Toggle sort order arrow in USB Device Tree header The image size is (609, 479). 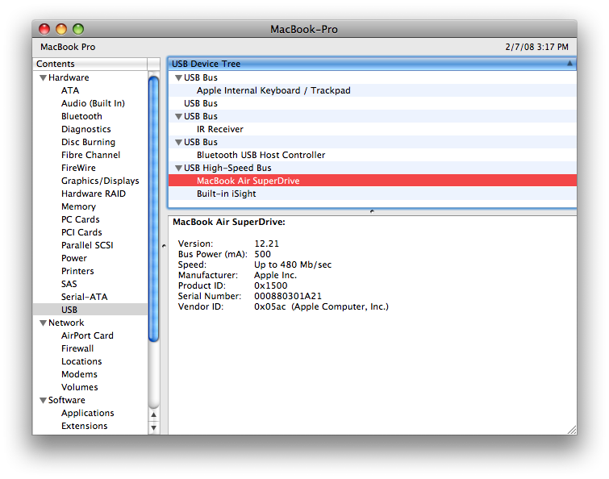569,63
